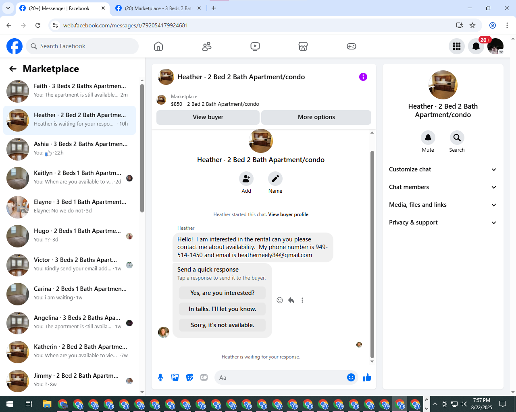The height and width of the screenshot is (412, 516).
Task: Open Windows Start menu
Action: pyautogui.click(x=10, y=404)
